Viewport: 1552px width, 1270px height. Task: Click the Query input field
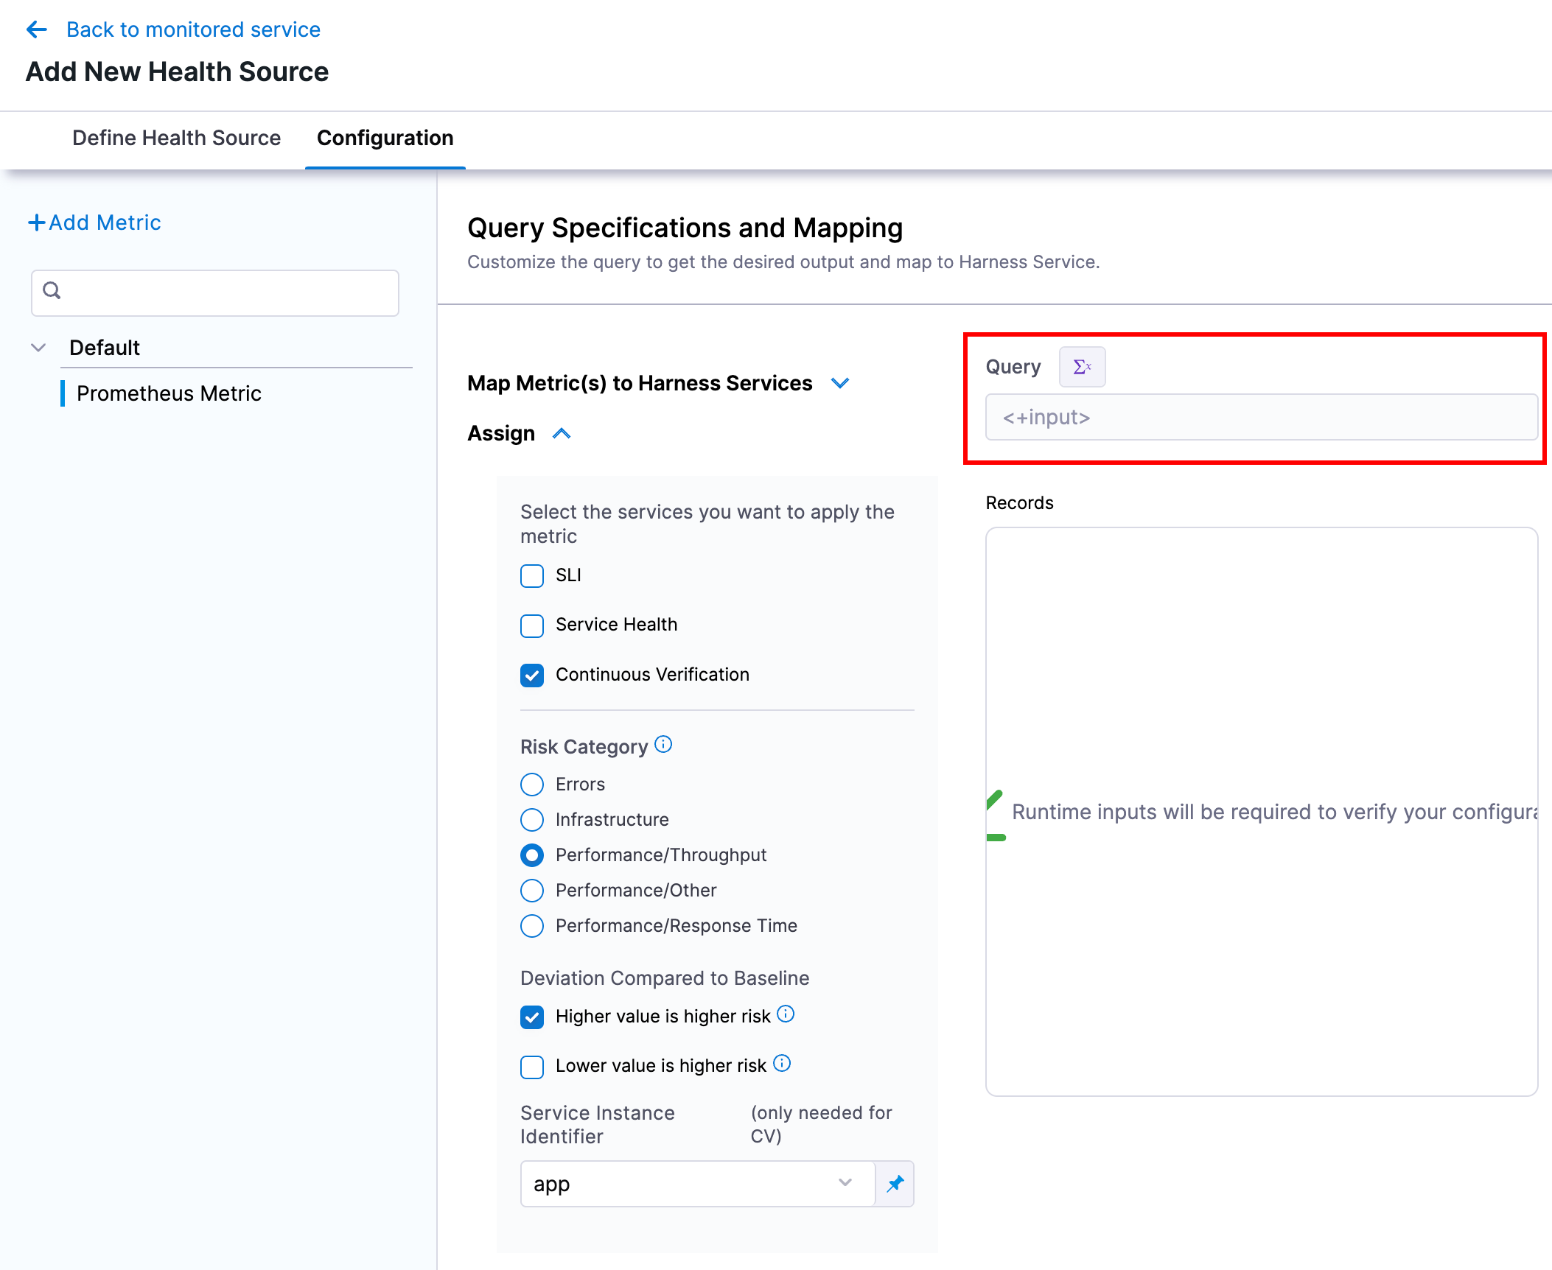(1261, 418)
